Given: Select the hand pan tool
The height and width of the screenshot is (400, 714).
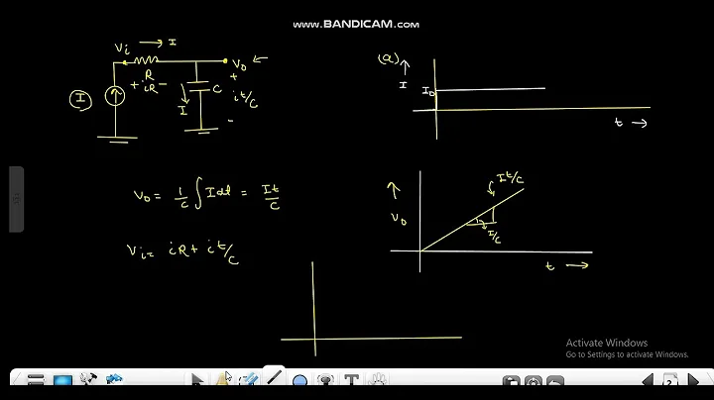Looking at the screenshot, I should coord(378,379).
